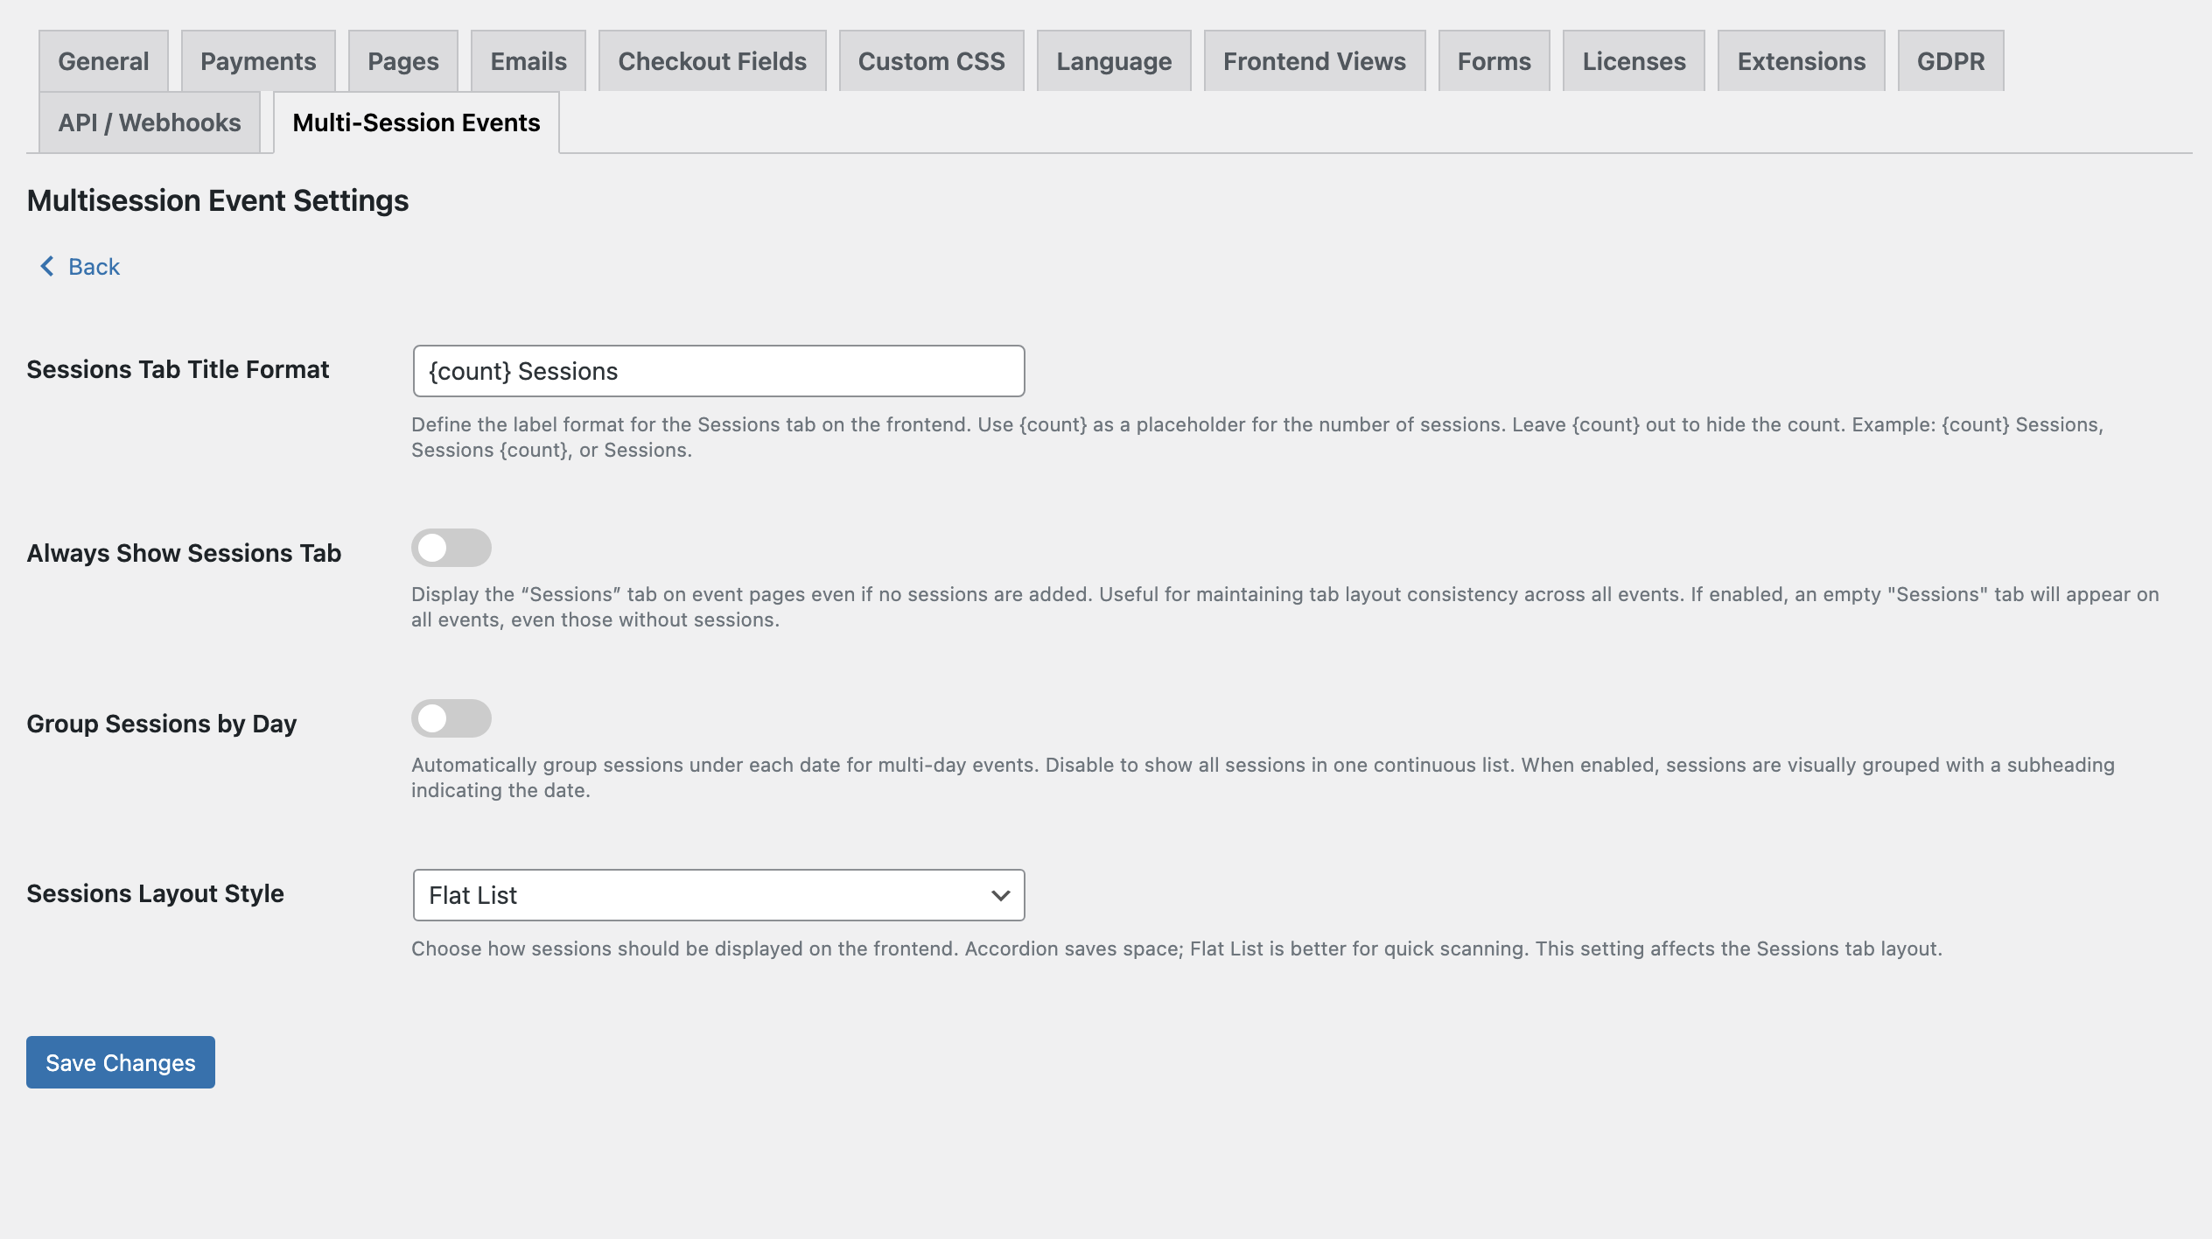
Task: Click the Sessions Layout Style dropdown arrow
Action: (x=1000, y=895)
